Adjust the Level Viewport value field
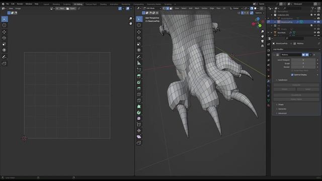The image size is (322, 181). (303, 60)
